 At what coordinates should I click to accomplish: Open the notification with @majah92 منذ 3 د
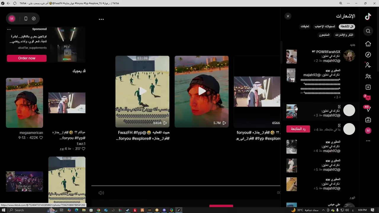[x=321, y=111]
